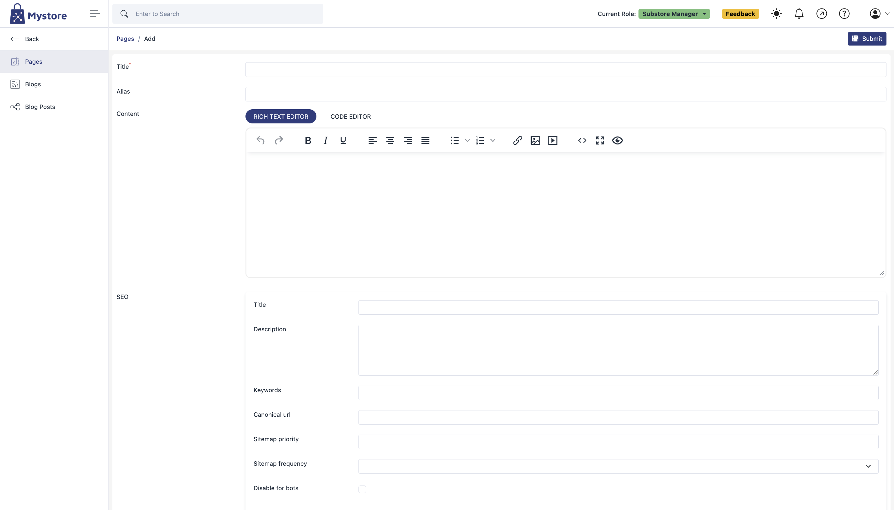This screenshot has height=510, width=894.
Task: Insert a bullet list
Action: coord(454,140)
